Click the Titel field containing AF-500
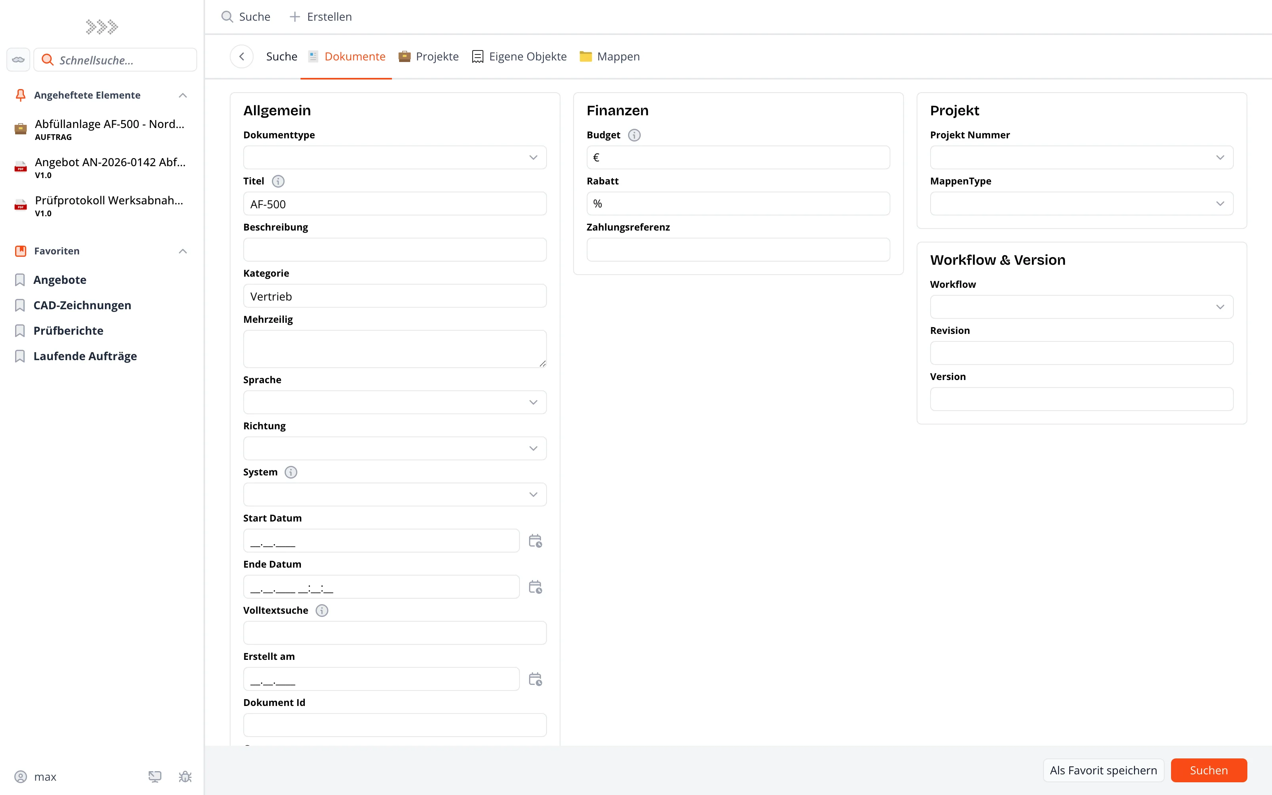1272x795 pixels. coord(395,204)
